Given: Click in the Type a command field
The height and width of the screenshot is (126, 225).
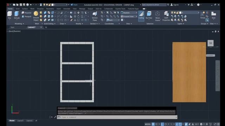Looking at the screenshot, I should (117, 117).
